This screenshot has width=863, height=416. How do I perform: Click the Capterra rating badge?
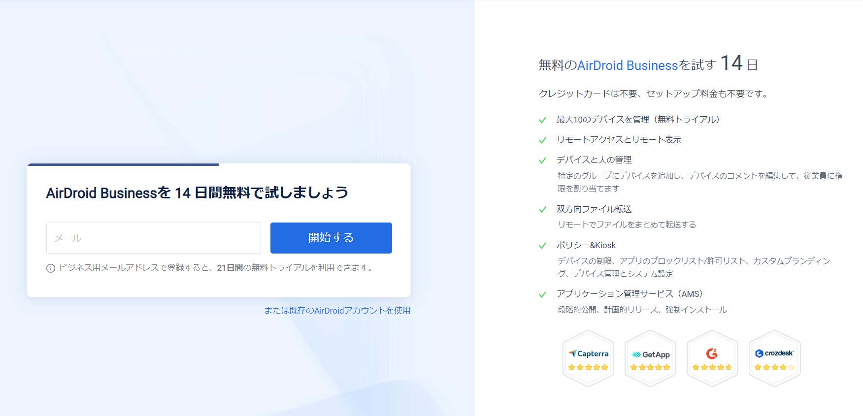[x=589, y=358]
